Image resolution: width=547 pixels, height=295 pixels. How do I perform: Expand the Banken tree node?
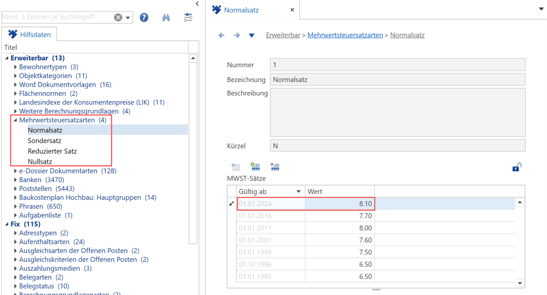point(16,180)
